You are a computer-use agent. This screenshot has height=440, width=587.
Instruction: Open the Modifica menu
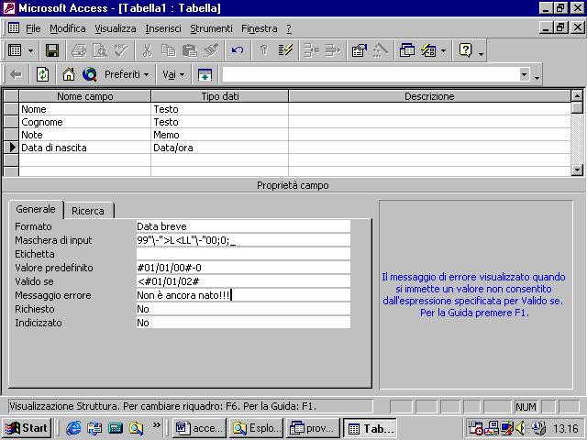(x=68, y=28)
